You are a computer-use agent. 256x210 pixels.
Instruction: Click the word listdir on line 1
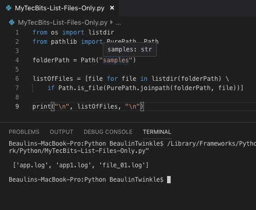[101, 32]
